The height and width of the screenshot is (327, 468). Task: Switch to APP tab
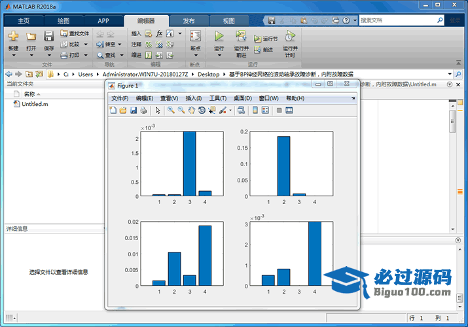[103, 21]
